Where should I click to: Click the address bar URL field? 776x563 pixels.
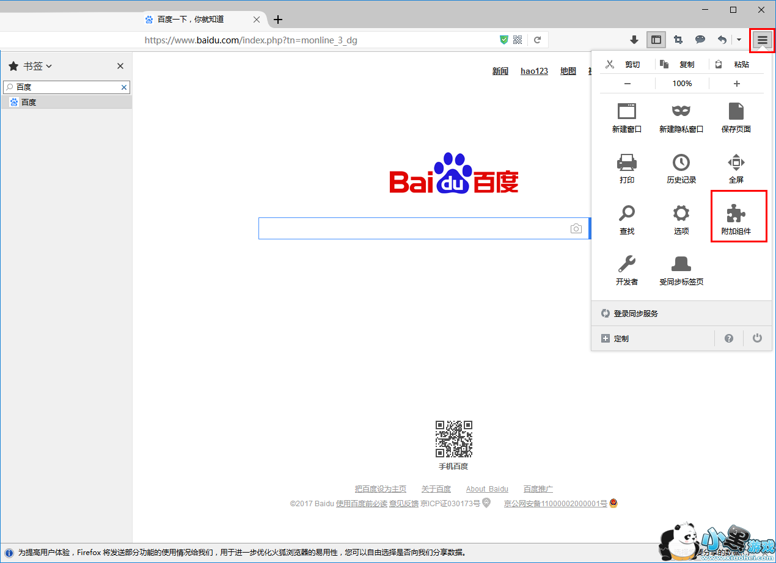click(318, 40)
